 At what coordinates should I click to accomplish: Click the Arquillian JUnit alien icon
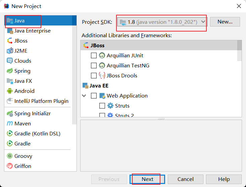(102, 55)
